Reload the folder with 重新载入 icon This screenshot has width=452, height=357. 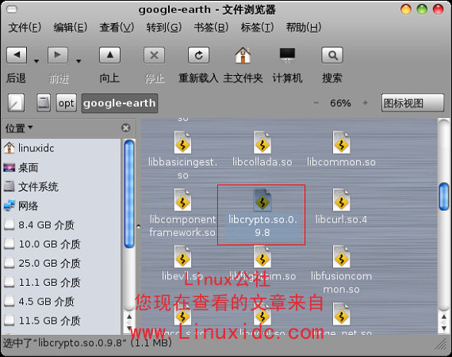(x=198, y=55)
